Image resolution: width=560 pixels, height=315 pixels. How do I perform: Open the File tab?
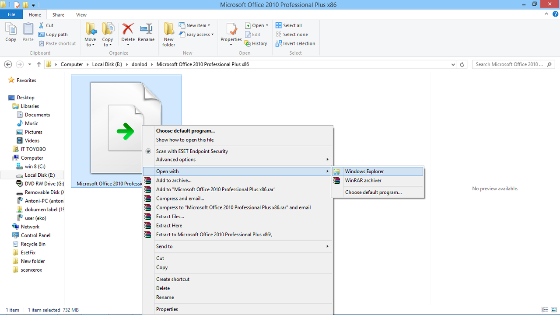(x=12, y=14)
